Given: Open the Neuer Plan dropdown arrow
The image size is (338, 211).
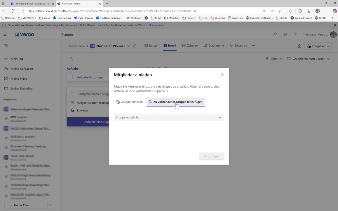Looking at the screenshot, I should point(51,205).
